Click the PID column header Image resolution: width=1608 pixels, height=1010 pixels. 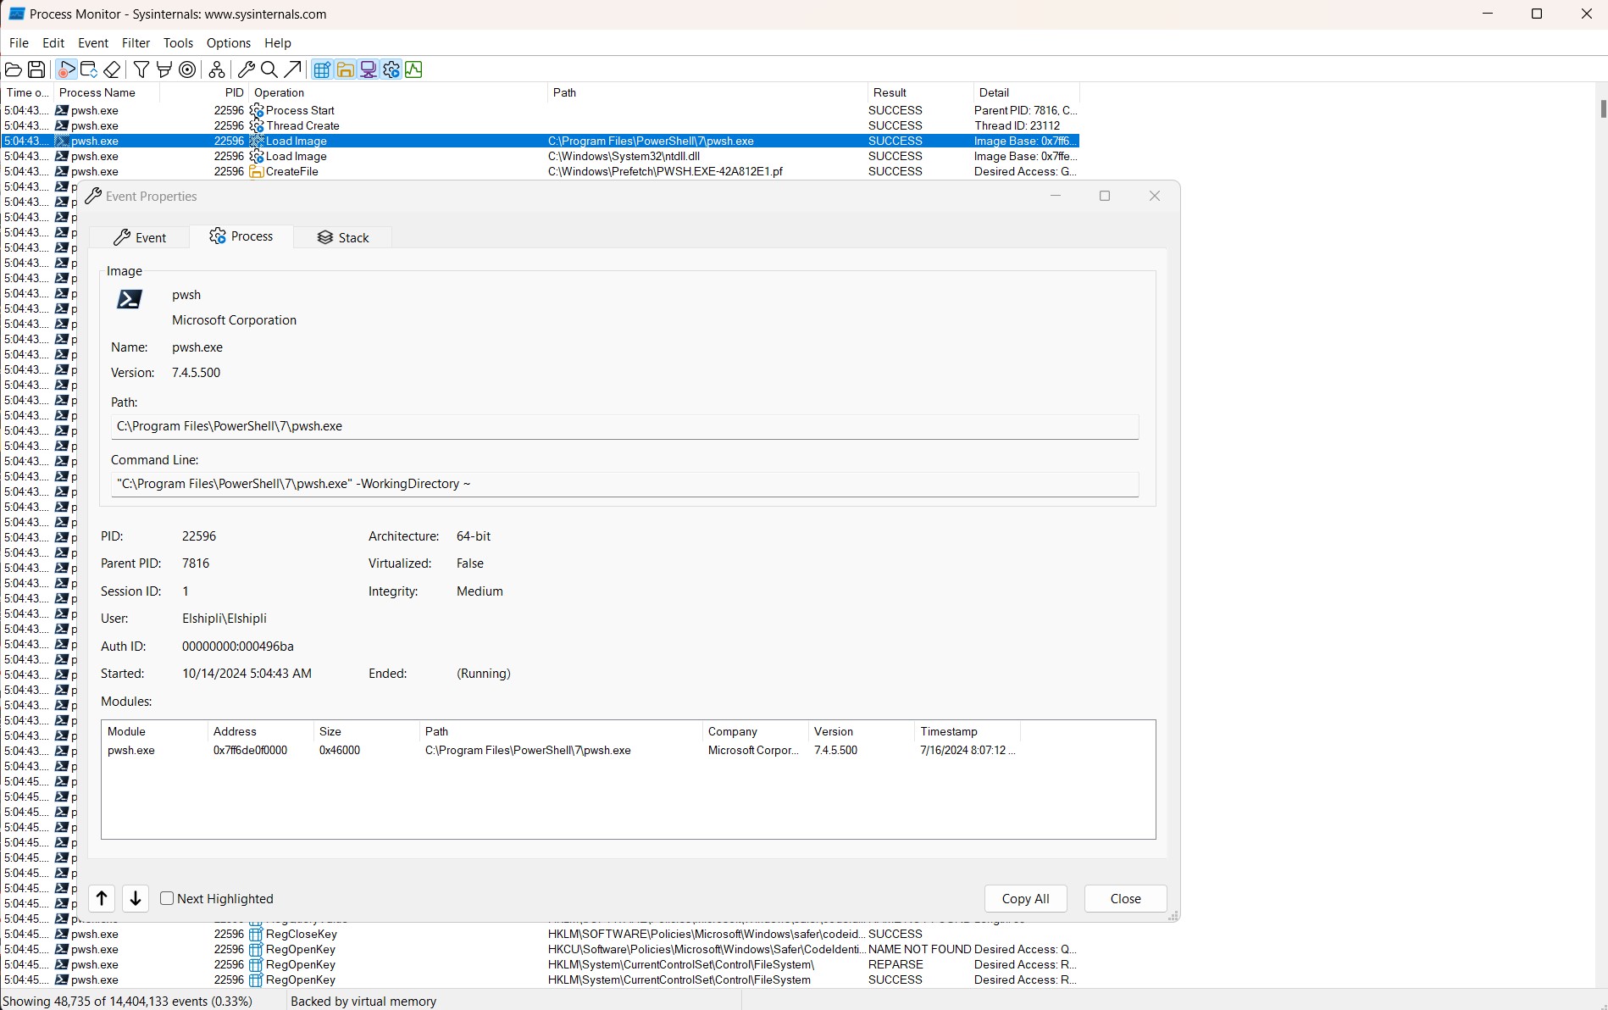pyautogui.click(x=203, y=92)
